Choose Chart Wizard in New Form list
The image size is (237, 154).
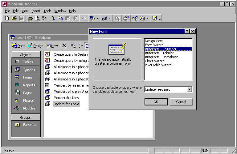(168, 61)
